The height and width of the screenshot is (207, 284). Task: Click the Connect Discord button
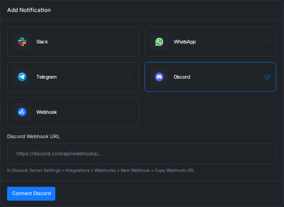(31, 194)
